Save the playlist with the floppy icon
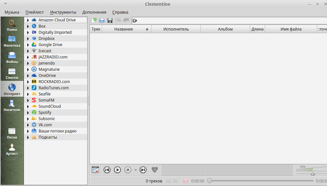Viewport: 327px width, 186px height. click(110, 20)
